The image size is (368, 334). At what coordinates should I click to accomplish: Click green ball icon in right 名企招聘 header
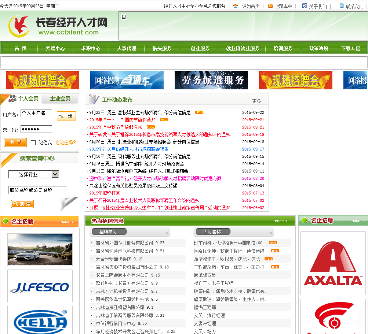[305, 220]
